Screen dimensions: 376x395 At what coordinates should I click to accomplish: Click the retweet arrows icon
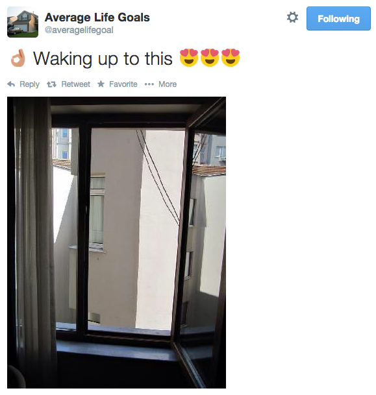[x=51, y=84]
